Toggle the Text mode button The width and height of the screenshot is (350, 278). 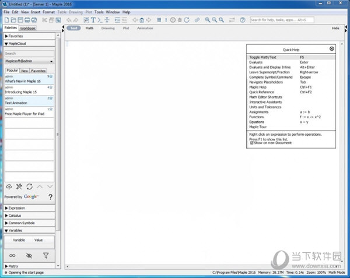click(73, 28)
